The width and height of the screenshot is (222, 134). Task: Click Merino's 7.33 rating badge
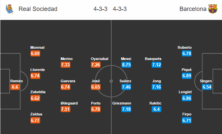click(65, 65)
